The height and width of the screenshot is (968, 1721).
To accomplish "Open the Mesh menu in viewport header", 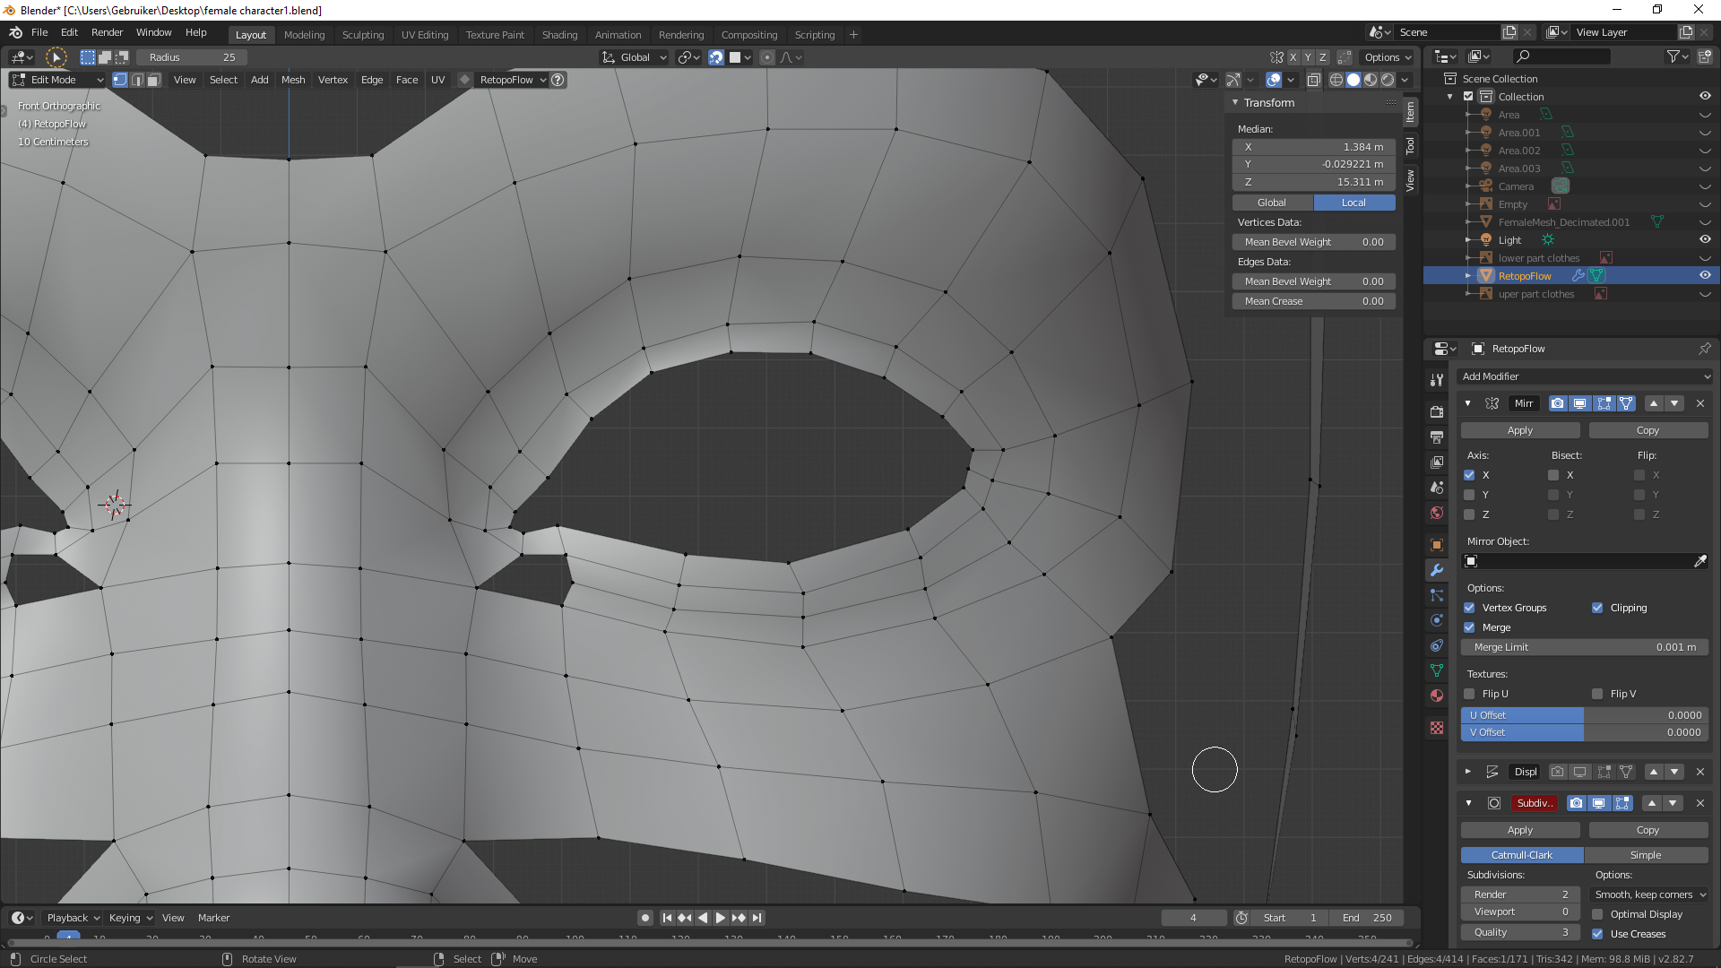I will 293,80.
